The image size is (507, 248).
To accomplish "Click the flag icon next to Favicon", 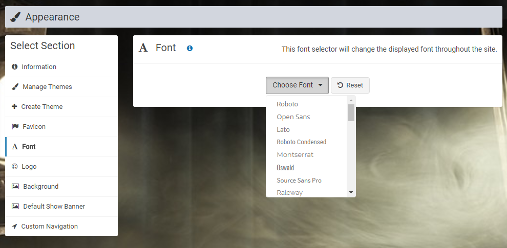I will point(15,127).
